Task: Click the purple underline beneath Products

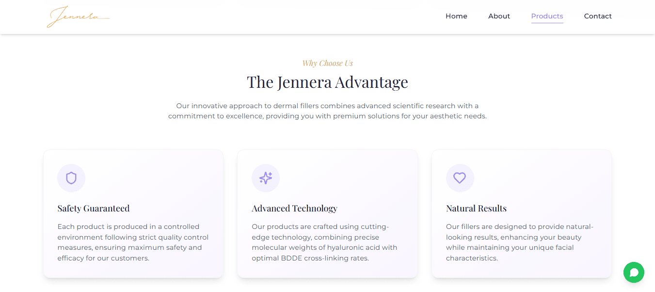Action: click(547, 23)
